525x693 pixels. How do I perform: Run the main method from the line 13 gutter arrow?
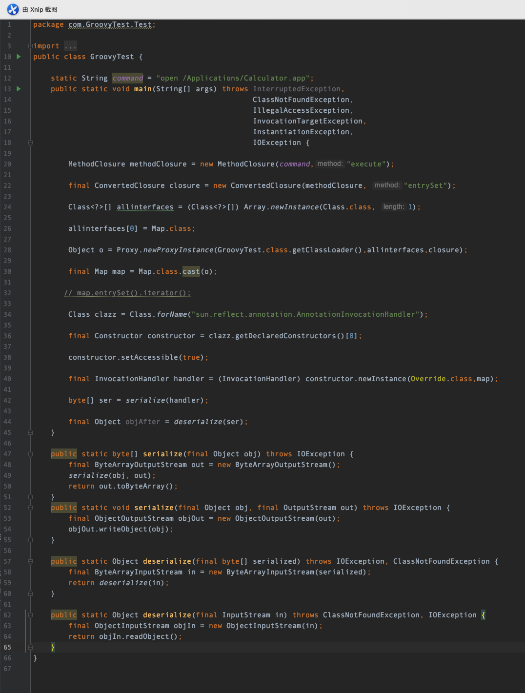click(19, 89)
